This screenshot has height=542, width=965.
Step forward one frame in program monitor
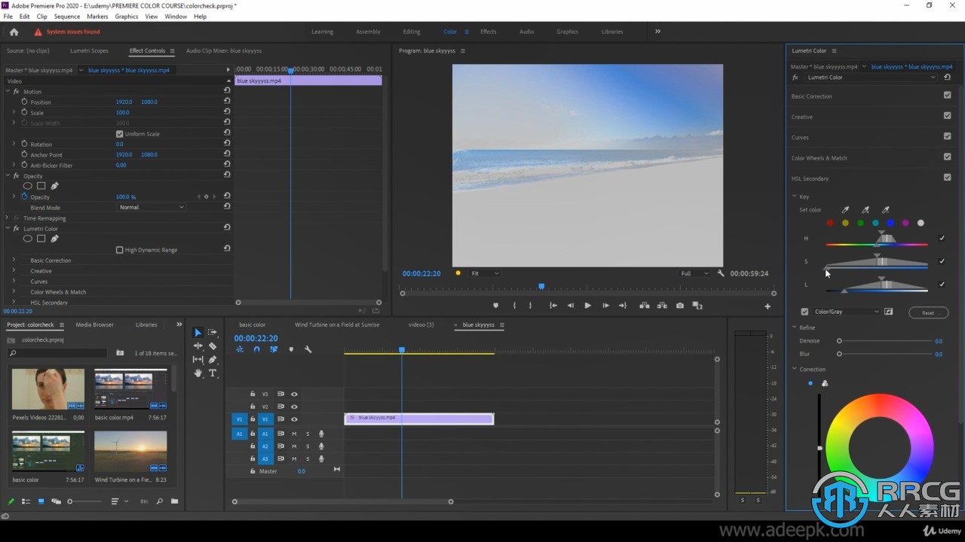tap(605, 306)
